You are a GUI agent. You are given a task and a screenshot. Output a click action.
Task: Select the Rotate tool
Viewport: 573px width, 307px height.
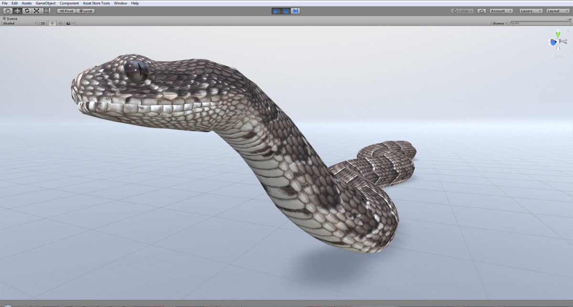[x=27, y=10]
